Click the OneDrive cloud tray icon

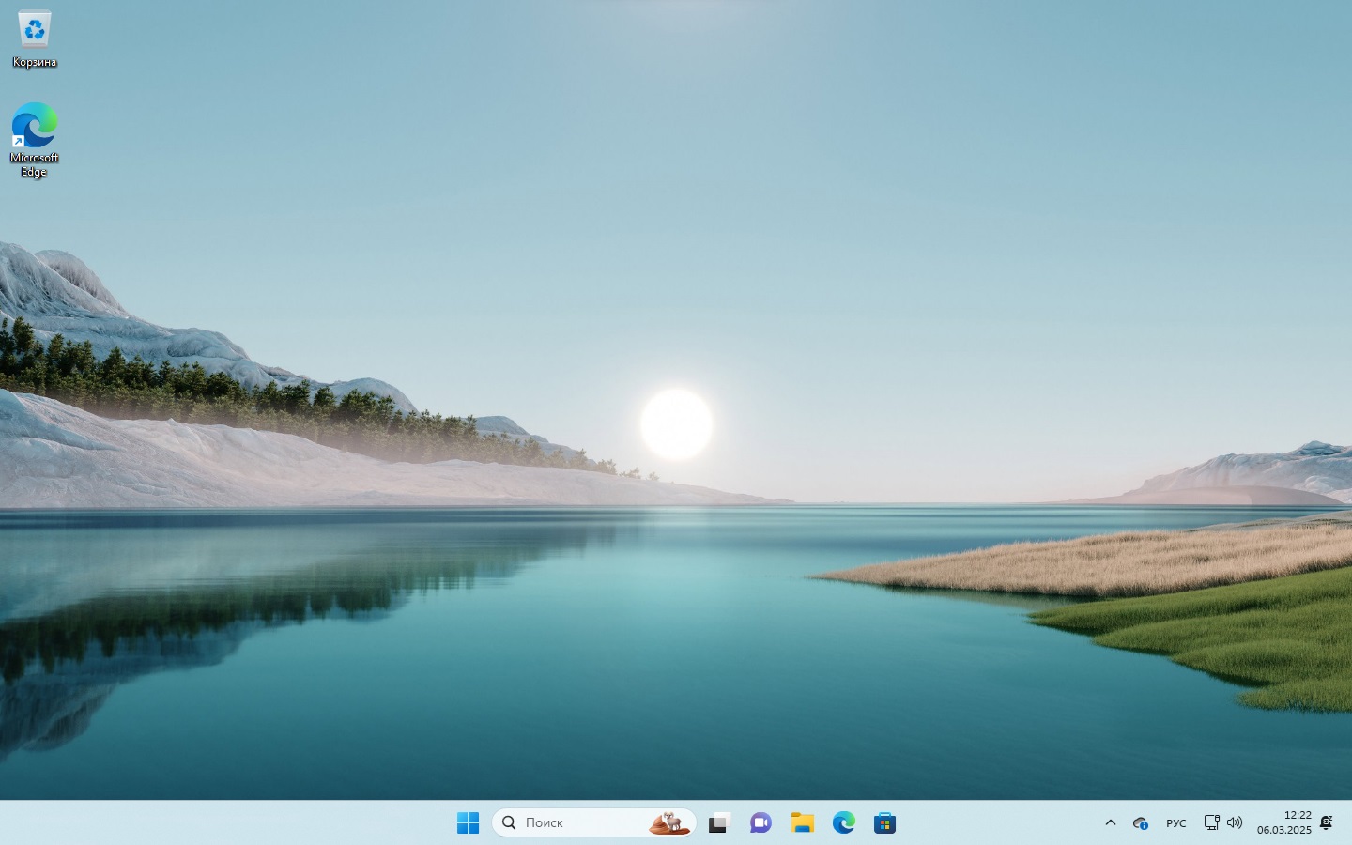pyautogui.click(x=1141, y=823)
